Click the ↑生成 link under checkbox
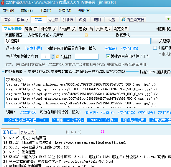This screenshot has width=171, height=167. click(x=165, y=54)
